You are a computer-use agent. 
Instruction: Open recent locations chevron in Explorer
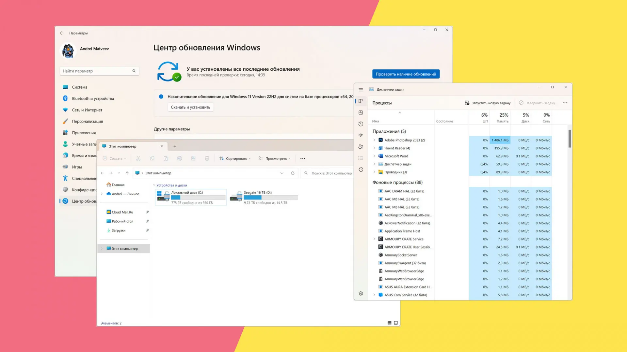click(119, 173)
